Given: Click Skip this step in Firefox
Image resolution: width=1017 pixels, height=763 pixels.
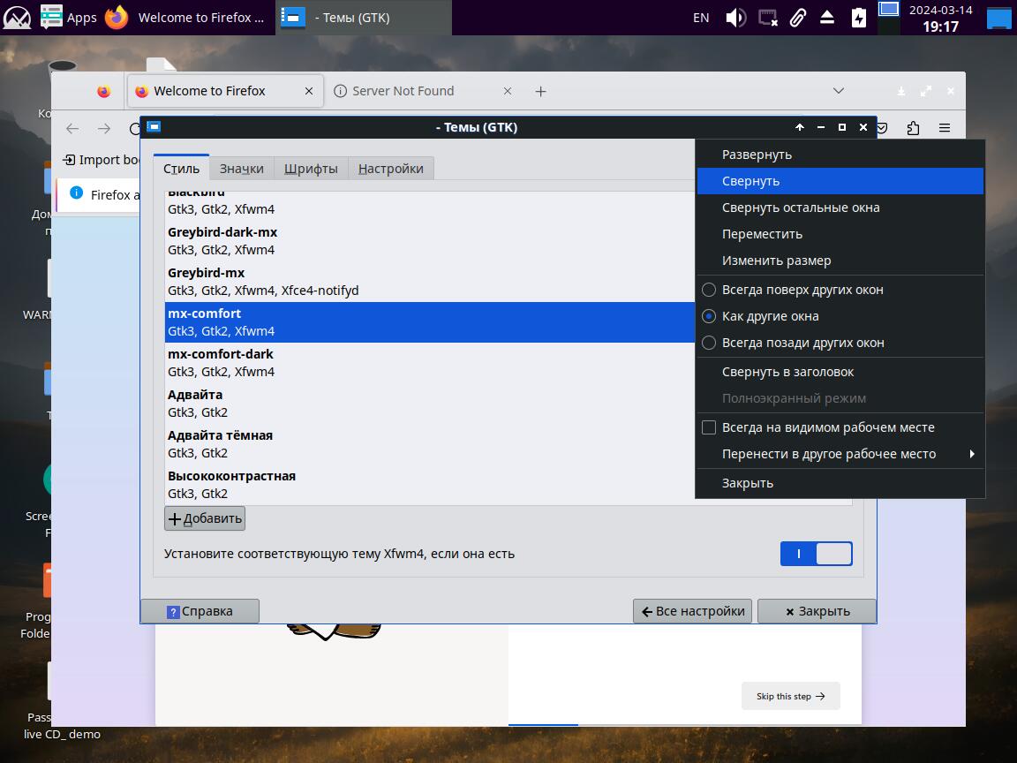Looking at the screenshot, I should pyautogui.click(x=791, y=696).
